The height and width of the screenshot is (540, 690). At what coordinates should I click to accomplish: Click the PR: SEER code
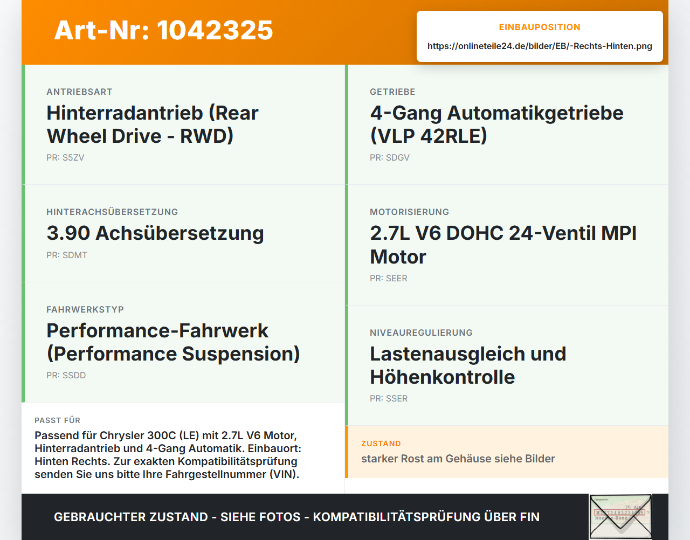tap(389, 278)
